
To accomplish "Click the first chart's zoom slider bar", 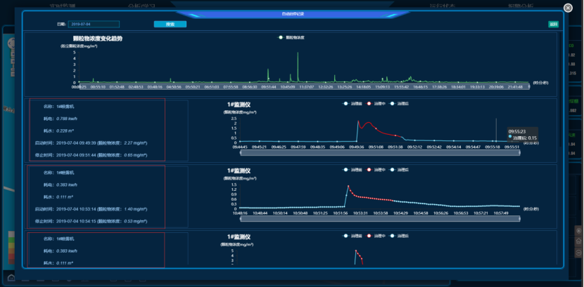I will point(380,152).
